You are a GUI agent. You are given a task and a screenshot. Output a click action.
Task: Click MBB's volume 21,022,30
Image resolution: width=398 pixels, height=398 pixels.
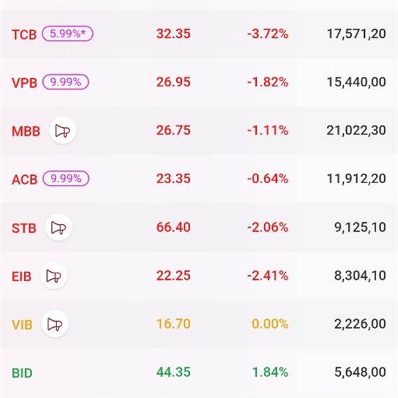356,131
